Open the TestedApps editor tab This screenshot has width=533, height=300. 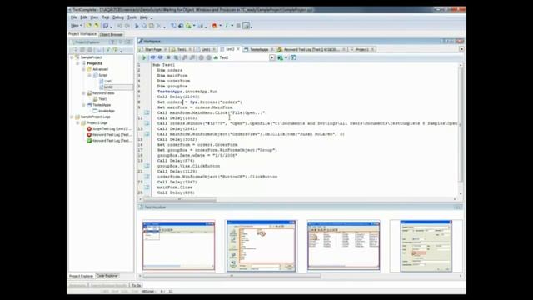pos(259,50)
